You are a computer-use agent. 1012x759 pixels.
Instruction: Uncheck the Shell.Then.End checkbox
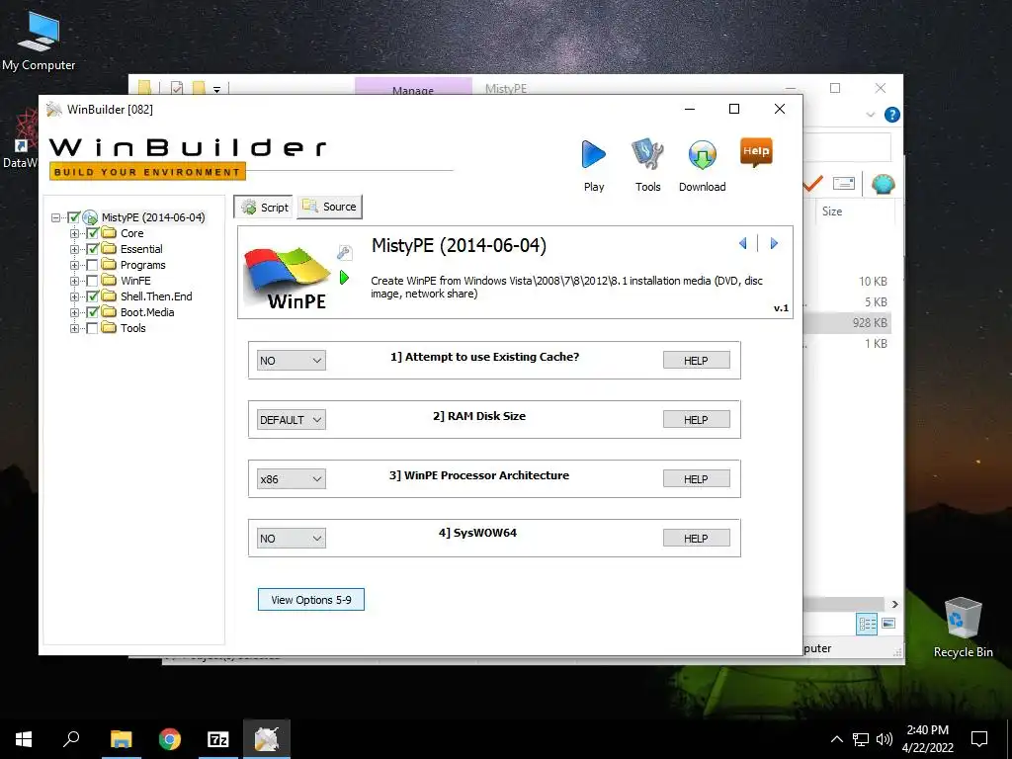pyautogui.click(x=92, y=296)
